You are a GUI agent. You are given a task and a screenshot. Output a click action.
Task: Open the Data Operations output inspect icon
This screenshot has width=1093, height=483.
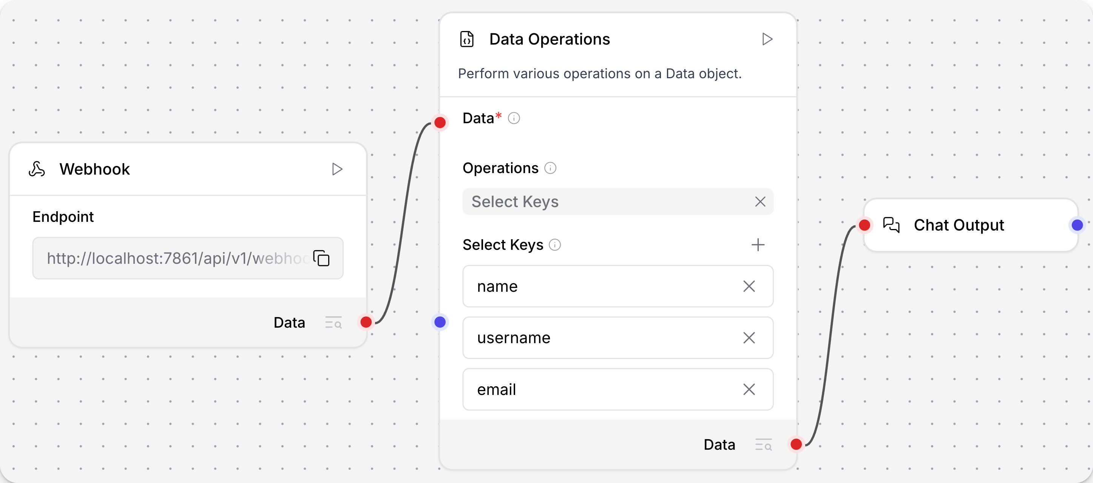point(763,444)
